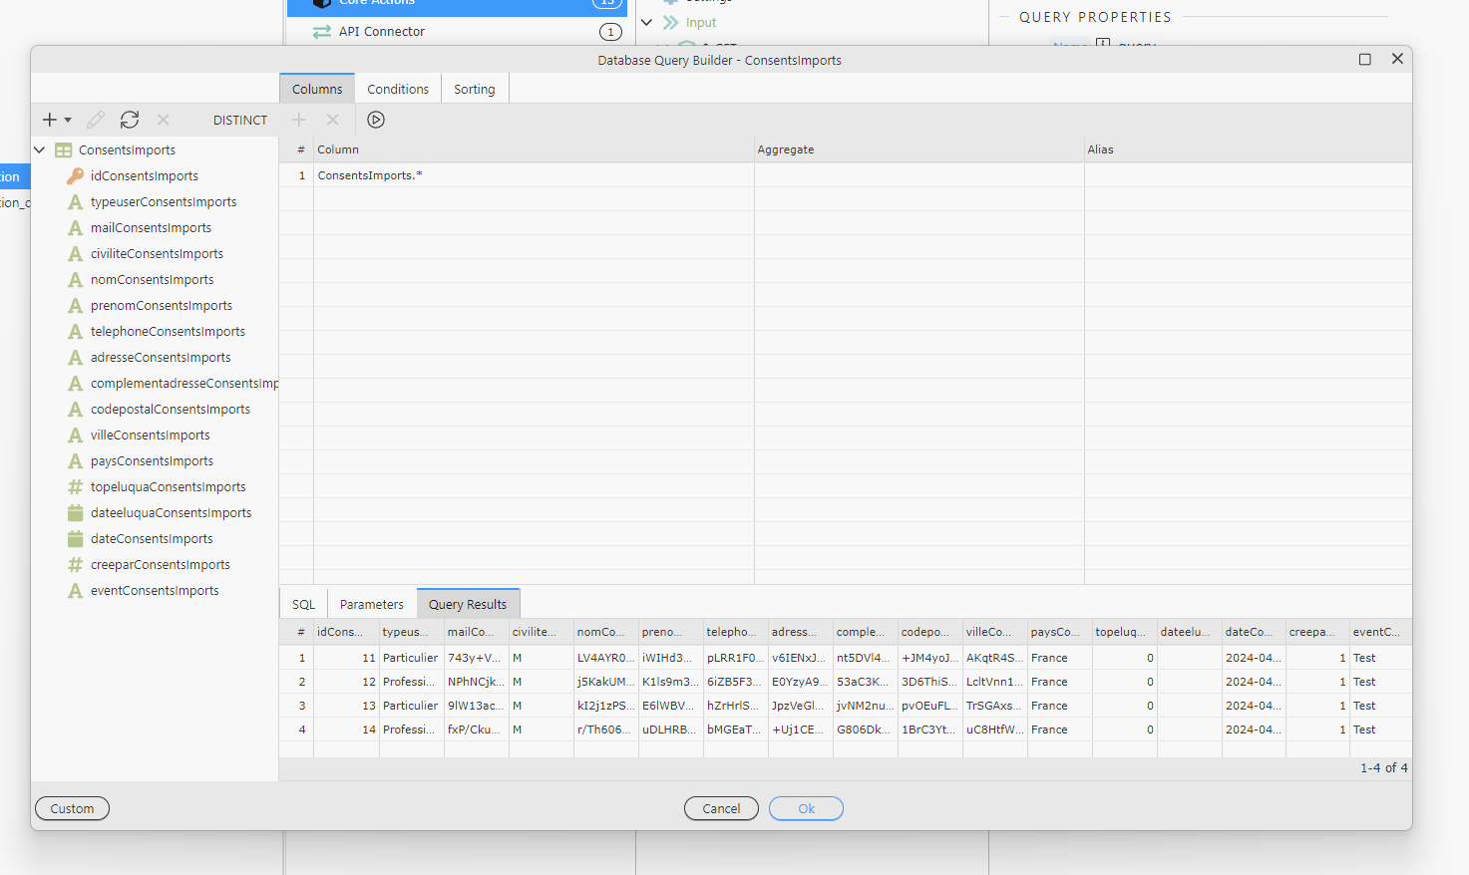Image resolution: width=1469 pixels, height=875 pixels.
Task: Click the mailConsentsImports text type icon
Action: (x=75, y=228)
